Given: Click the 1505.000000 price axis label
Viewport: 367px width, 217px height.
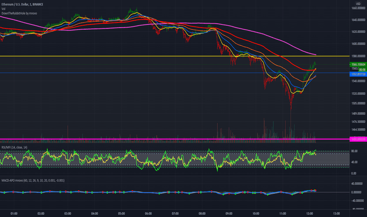Looking at the screenshot, I should click(358, 103).
